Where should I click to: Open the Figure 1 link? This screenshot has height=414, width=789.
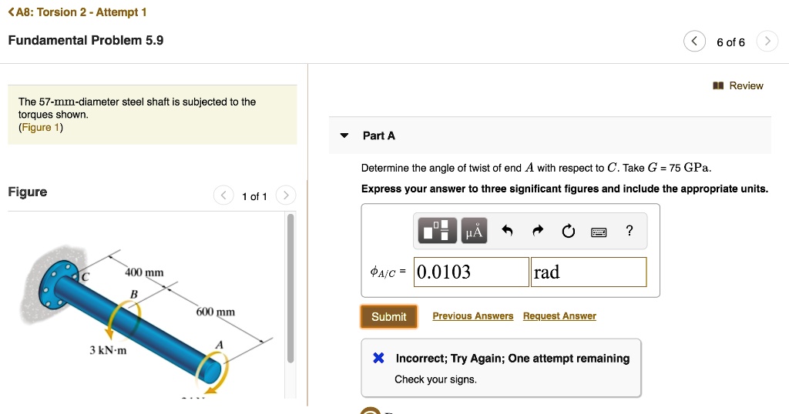pyautogui.click(x=41, y=128)
